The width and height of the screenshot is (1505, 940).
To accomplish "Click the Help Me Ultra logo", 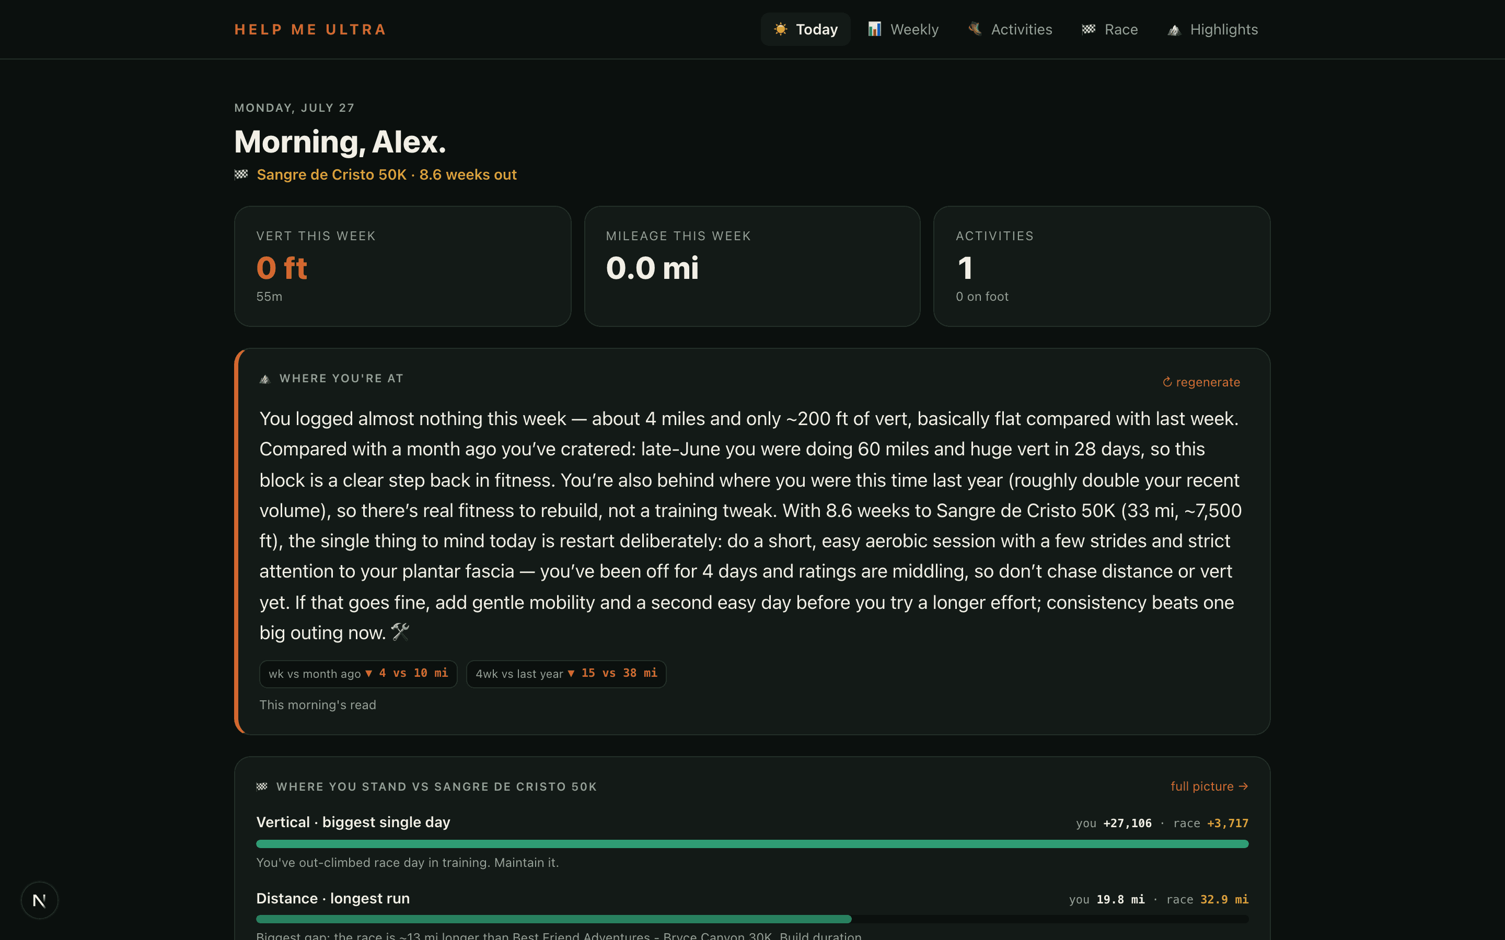I will point(310,30).
